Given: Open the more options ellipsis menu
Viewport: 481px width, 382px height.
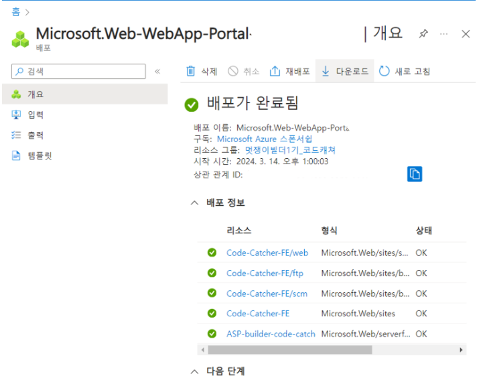Looking at the screenshot, I should [443, 34].
